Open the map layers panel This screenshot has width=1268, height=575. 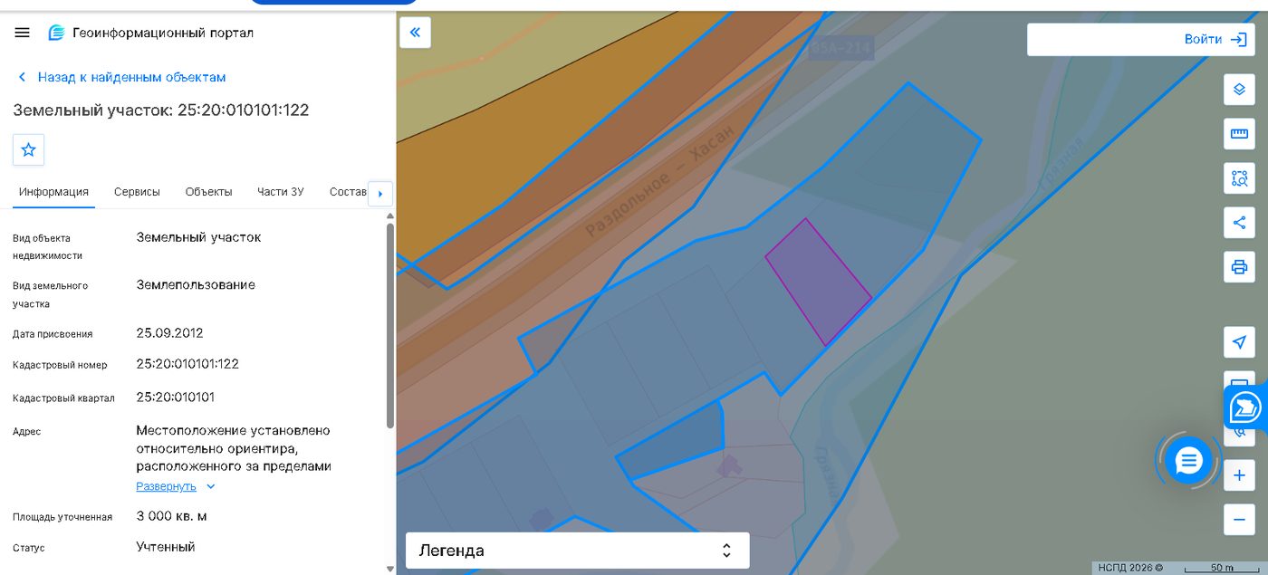tap(1239, 90)
